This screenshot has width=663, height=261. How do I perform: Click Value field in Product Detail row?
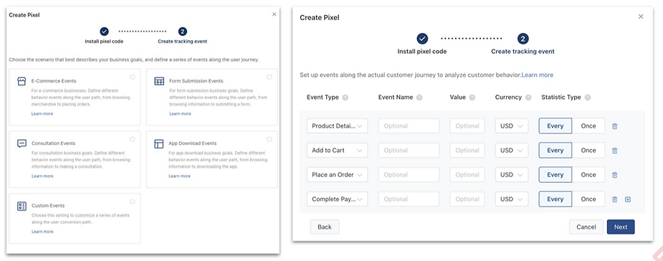click(x=467, y=126)
